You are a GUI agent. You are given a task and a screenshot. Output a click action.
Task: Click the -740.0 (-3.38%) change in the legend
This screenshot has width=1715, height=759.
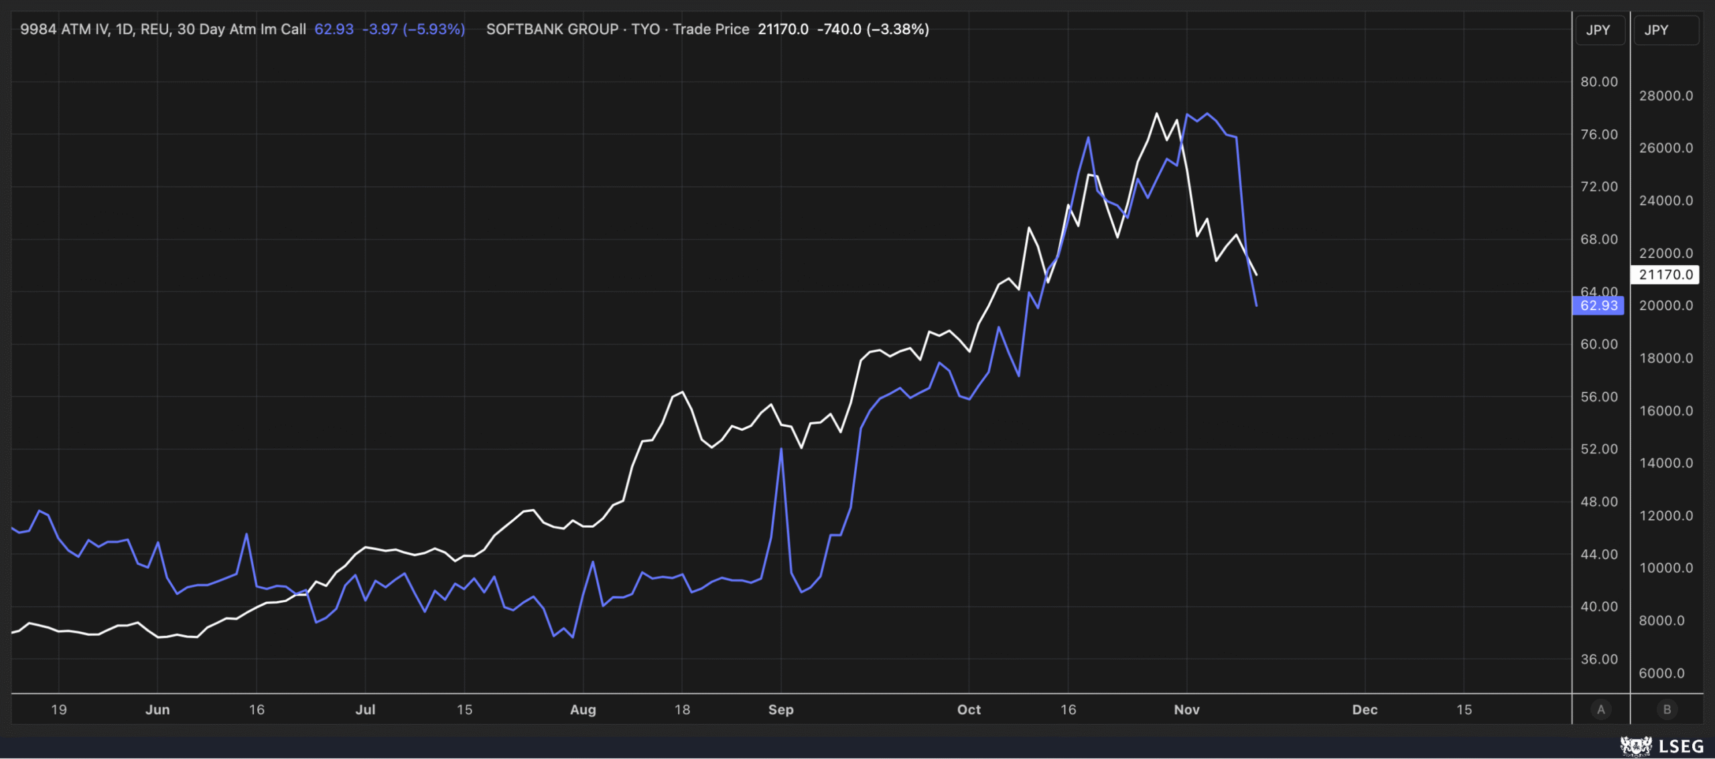click(872, 29)
